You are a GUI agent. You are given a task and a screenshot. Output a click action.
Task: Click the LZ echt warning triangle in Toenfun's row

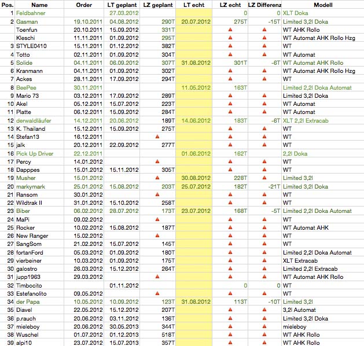[230, 30]
